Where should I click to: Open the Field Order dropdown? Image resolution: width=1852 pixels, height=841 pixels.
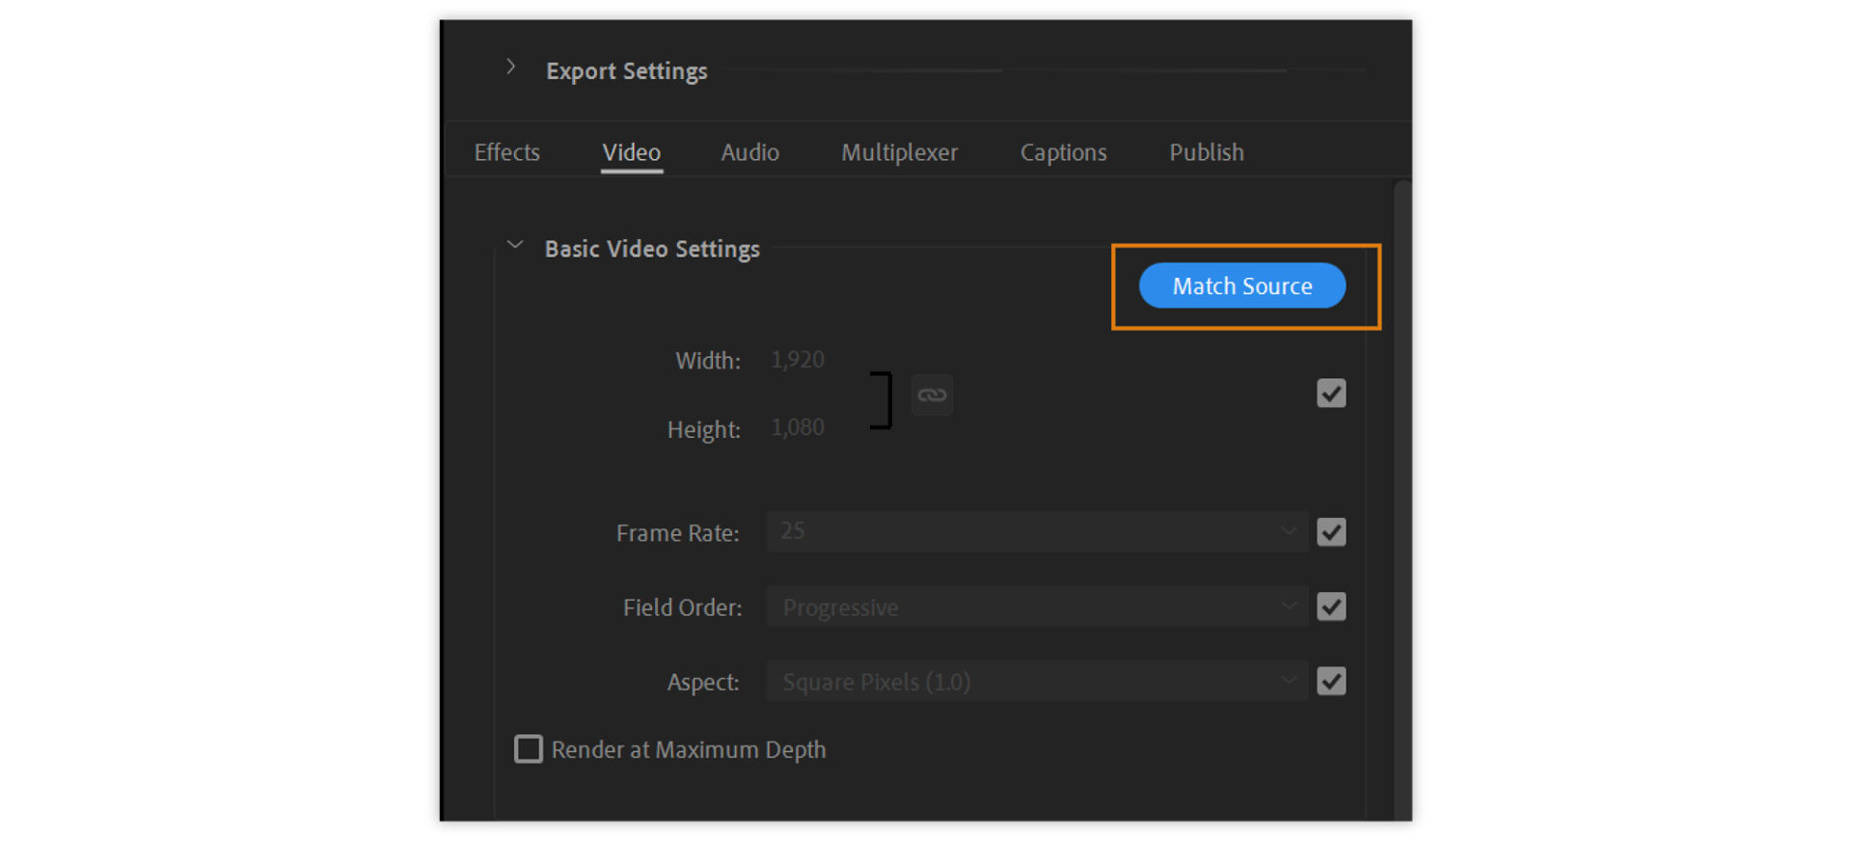[x=1037, y=607]
